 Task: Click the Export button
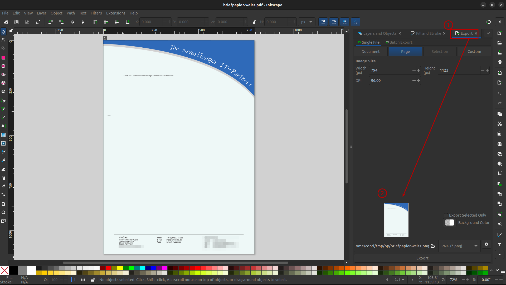[x=422, y=258]
